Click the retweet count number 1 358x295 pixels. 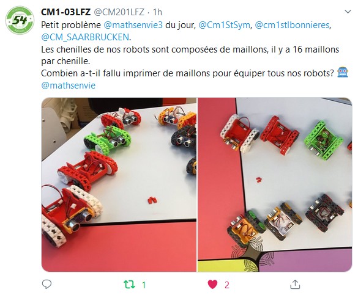(x=144, y=285)
